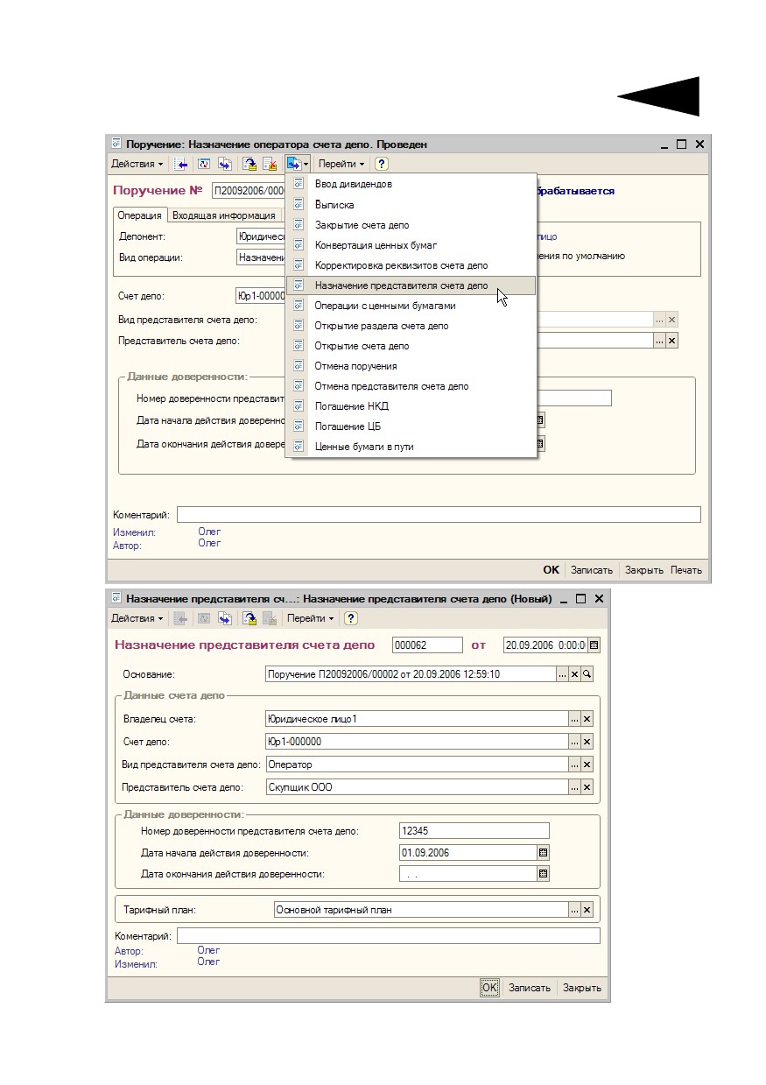Viewport: 766px width, 1085px height.
Task: Click Печать button in Поручение window
Action: point(686,570)
